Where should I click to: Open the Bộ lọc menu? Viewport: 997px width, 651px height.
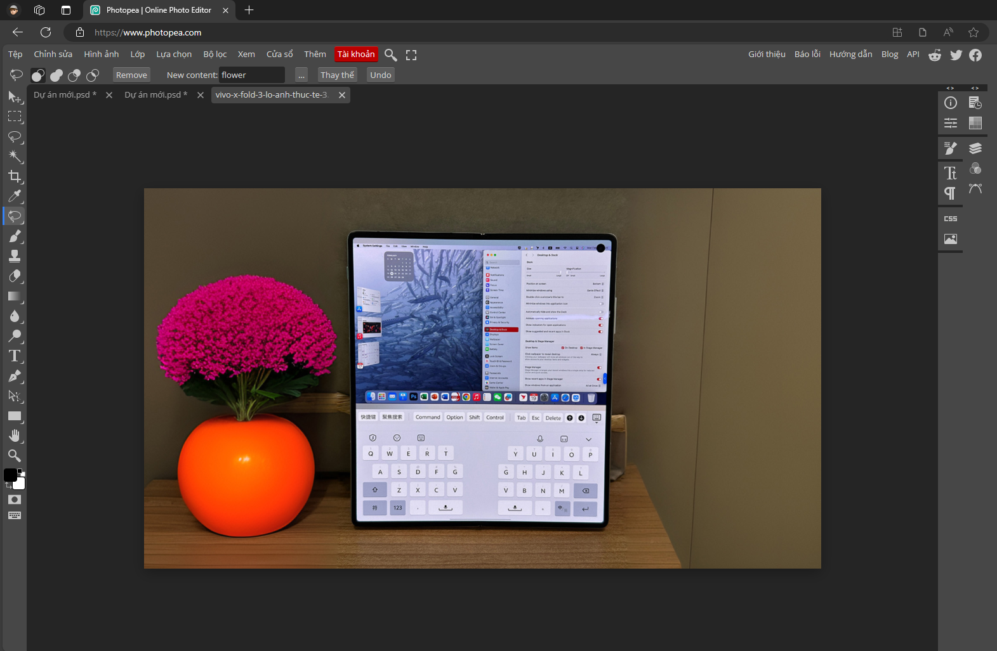click(215, 55)
